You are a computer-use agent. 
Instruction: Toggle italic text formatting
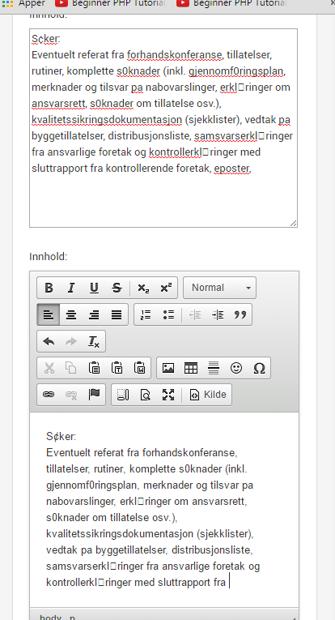pos(71,288)
